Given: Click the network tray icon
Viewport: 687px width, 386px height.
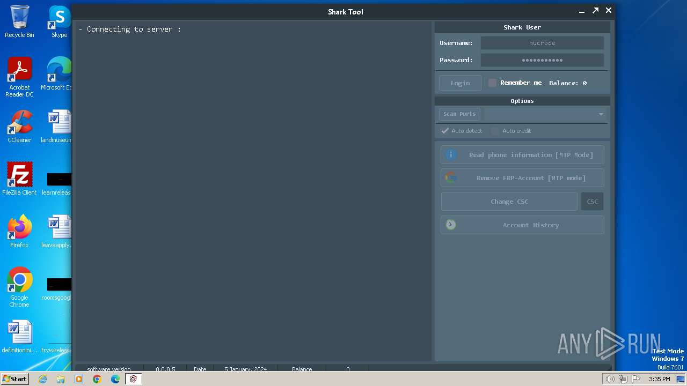Looking at the screenshot, I should click(623, 379).
